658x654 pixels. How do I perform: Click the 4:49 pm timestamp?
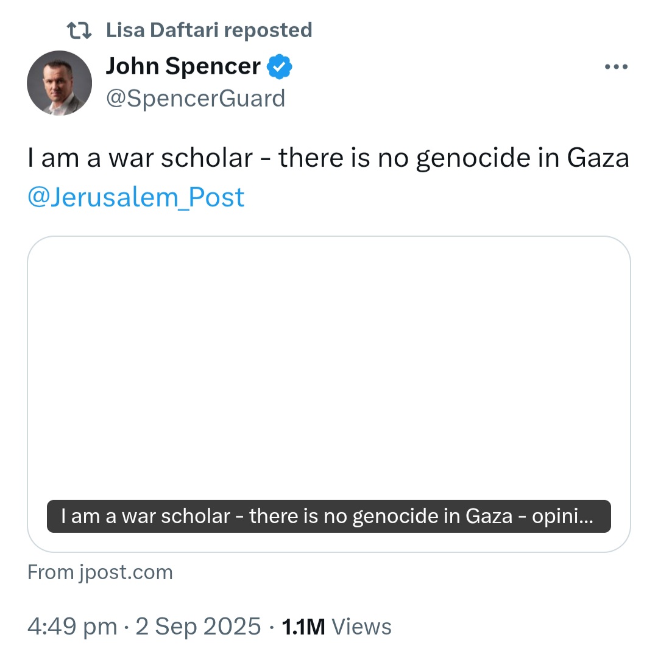(72, 627)
